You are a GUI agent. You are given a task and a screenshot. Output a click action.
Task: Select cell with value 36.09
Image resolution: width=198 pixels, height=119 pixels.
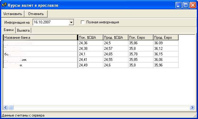(166, 43)
